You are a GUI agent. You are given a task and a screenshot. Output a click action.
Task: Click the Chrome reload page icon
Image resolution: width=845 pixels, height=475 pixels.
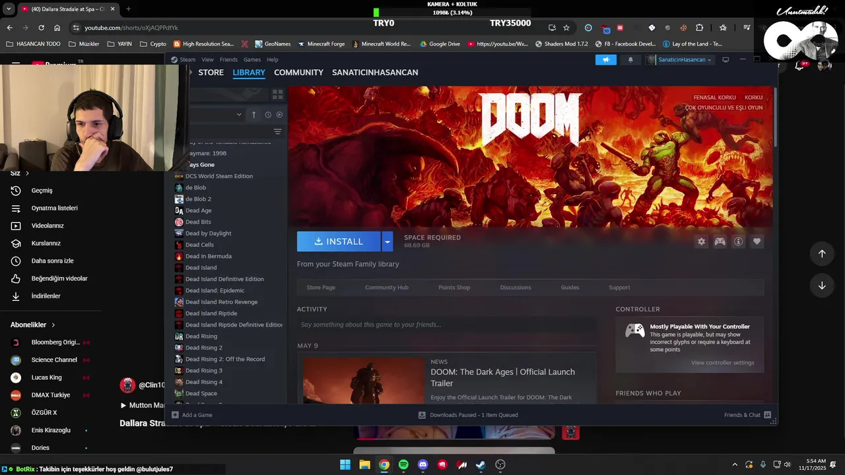pos(41,28)
